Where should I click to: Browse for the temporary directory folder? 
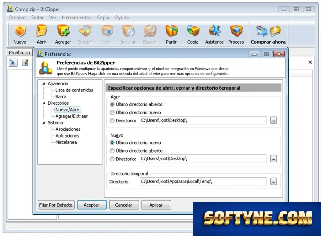[x=274, y=181]
